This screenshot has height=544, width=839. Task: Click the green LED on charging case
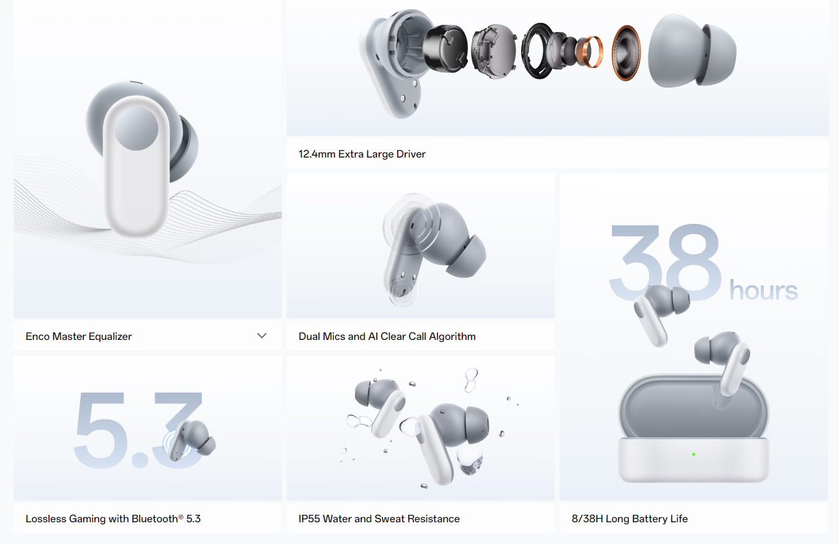click(x=694, y=454)
